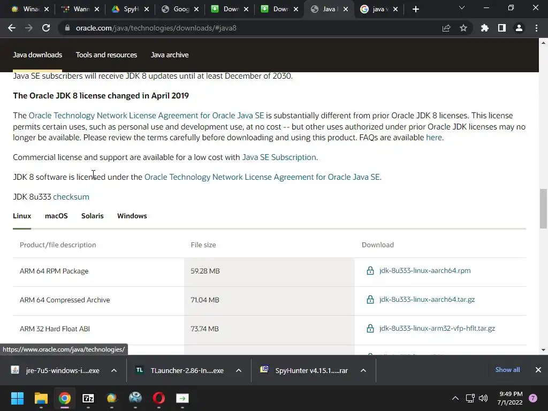Close the downloads shelf
The image size is (548, 411).
538,370
